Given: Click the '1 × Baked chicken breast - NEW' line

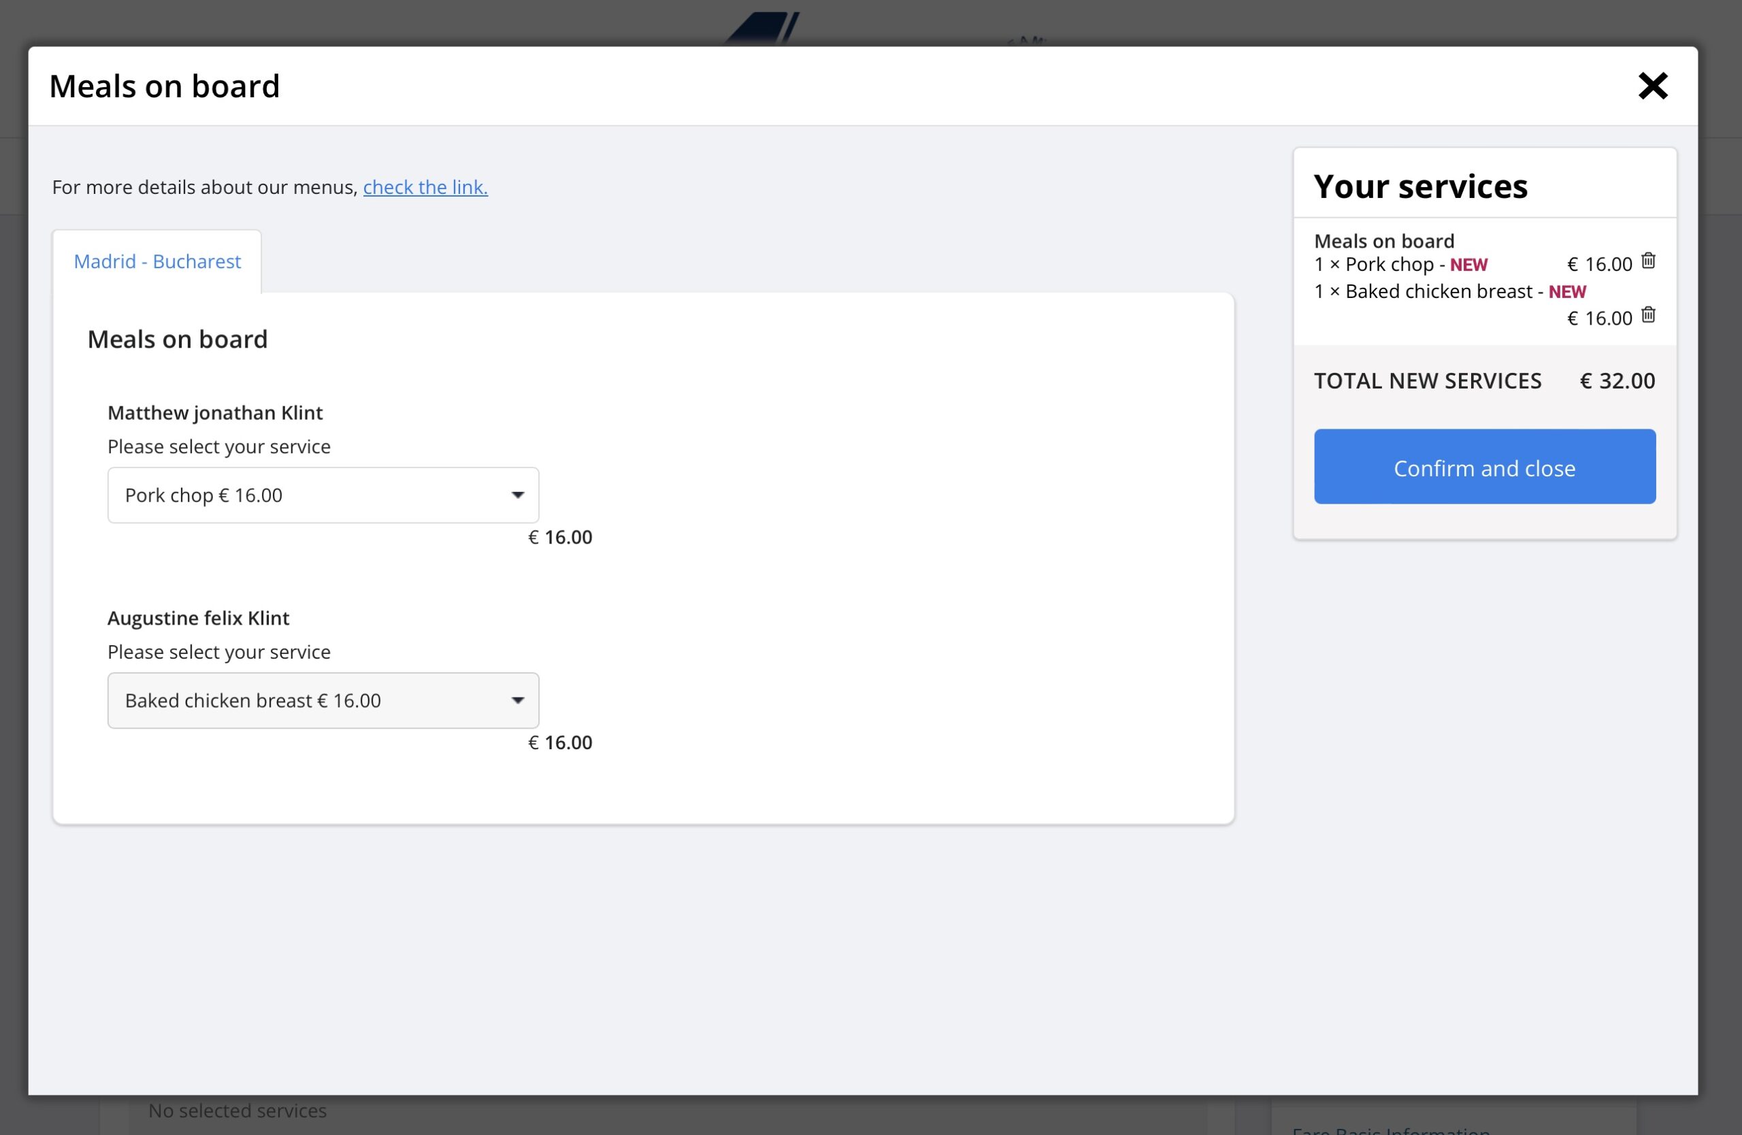Looking at the screenshot, I should point(1449,291).
